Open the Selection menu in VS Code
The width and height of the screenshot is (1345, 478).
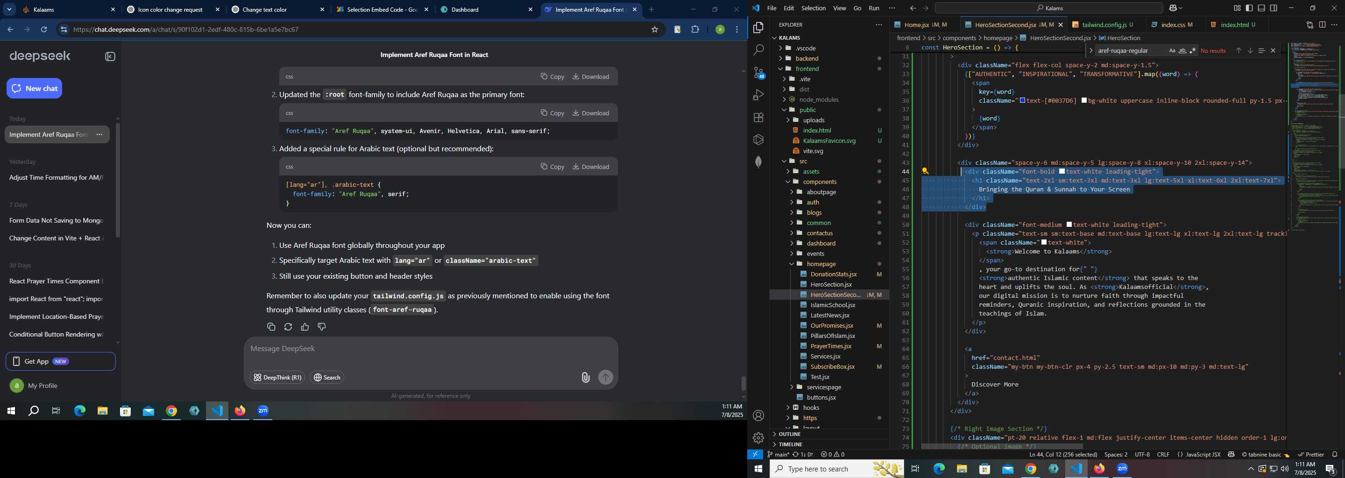point(814,8)
